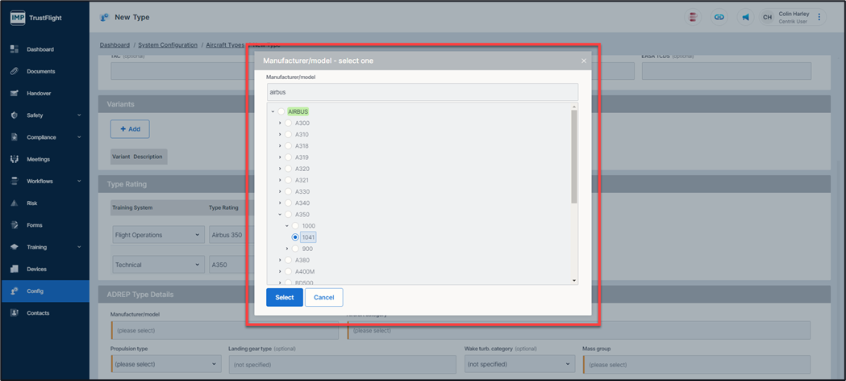Select the A380 radio button
This screenshot has width=846, height=381.
(288, 260)
